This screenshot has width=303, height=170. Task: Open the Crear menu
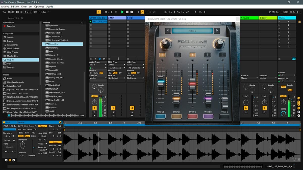[24, 7]
